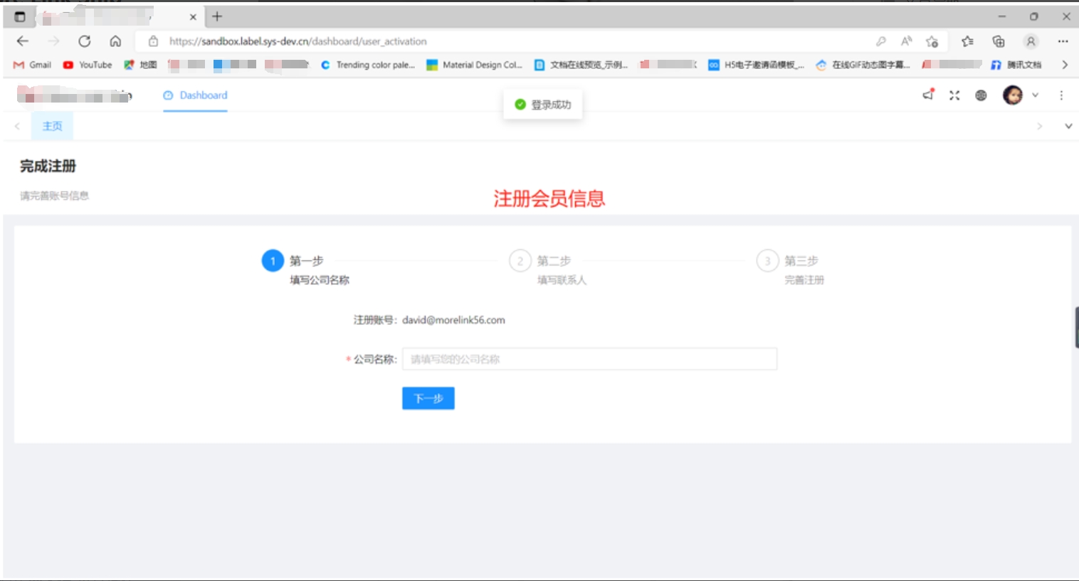Open a new browser tab
1079x581 pixels.
(x=217, y=16)
